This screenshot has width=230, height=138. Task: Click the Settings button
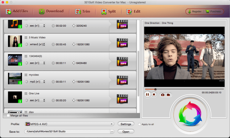(126, 124)
